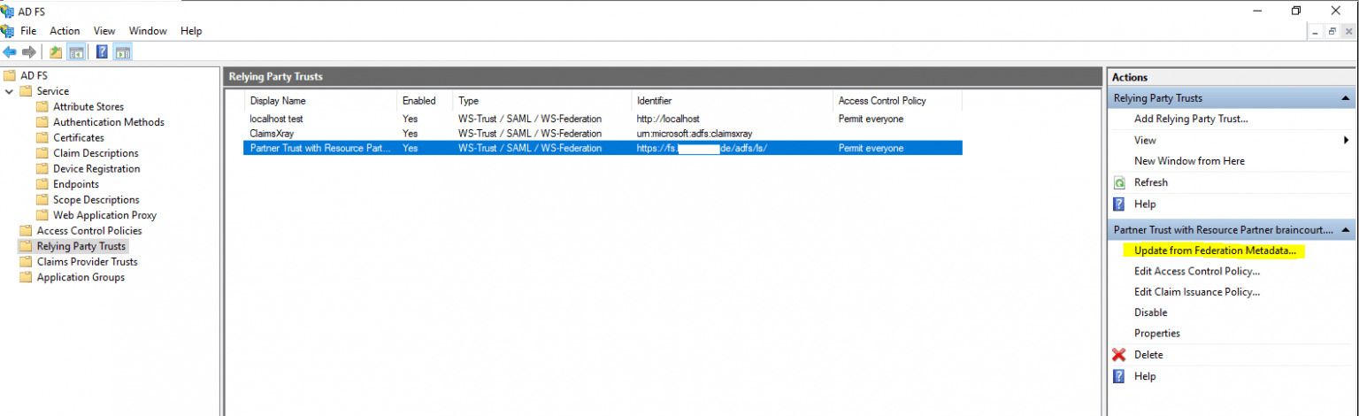Open the Action menu
The width and height of the screenshot is (1359, 416).
65,31
